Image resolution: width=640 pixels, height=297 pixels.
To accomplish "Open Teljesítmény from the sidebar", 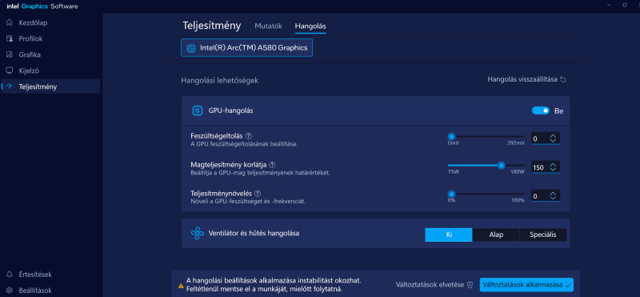I will tap(50, 86).
